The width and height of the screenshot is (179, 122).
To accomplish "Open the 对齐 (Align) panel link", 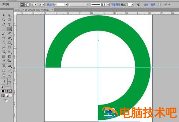I will click(x=146, y=4).
